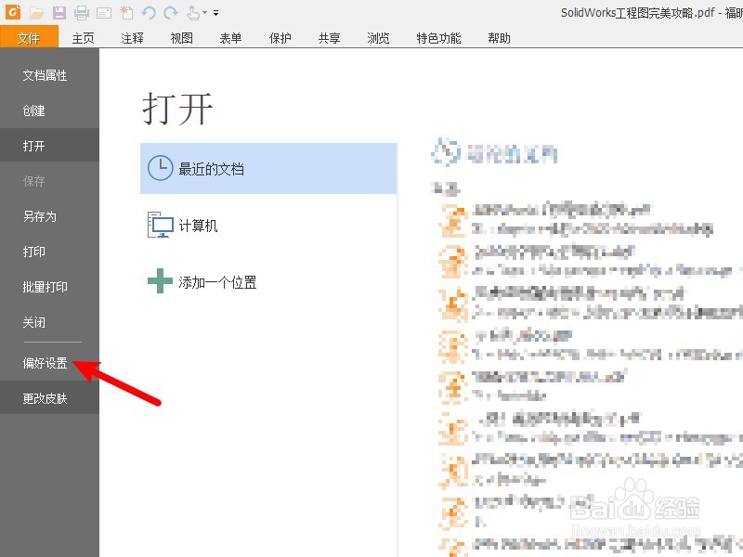
Task: Choose 批量打印 in the file sidebar
Action: tap(50, 287)
